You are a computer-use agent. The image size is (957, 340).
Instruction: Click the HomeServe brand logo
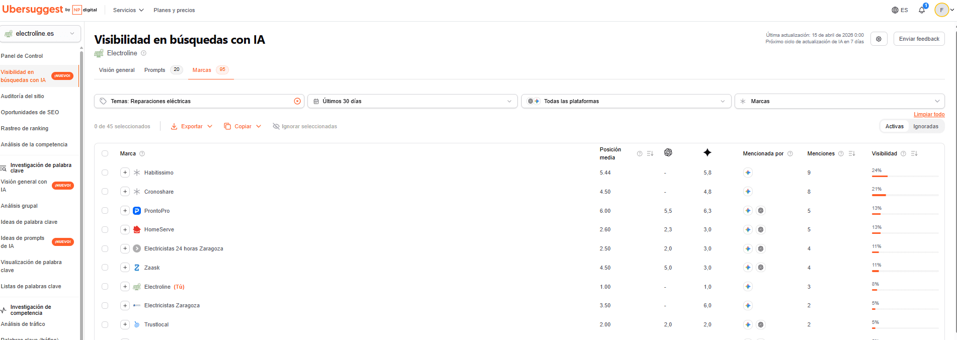[x=137, y=229]
